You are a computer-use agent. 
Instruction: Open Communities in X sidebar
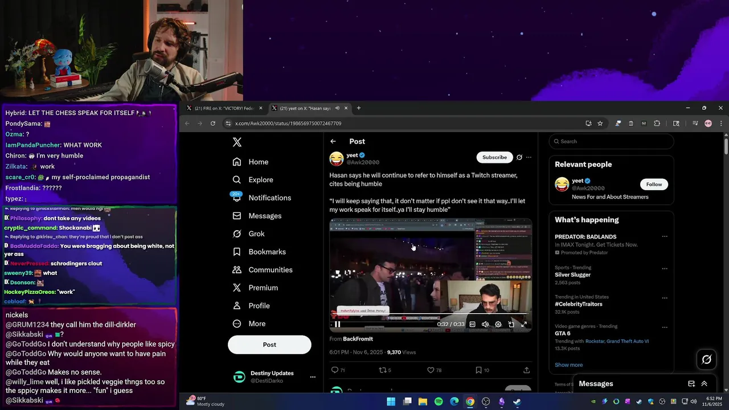pyautogui.click(x=263, y=270)
